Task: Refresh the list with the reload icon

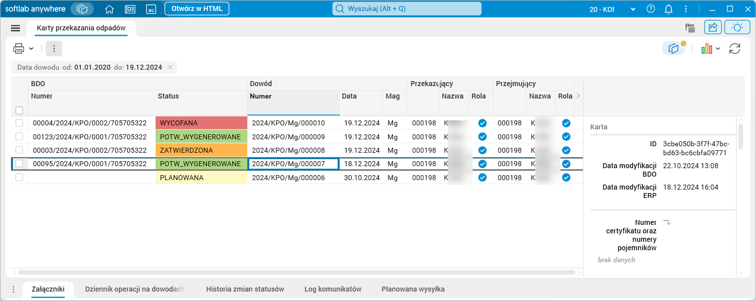Action: pyautogui.click(x=735, y=48)
